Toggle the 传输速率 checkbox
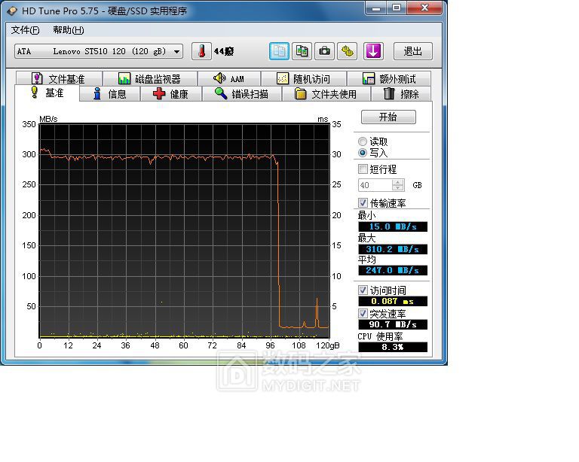 363,203
